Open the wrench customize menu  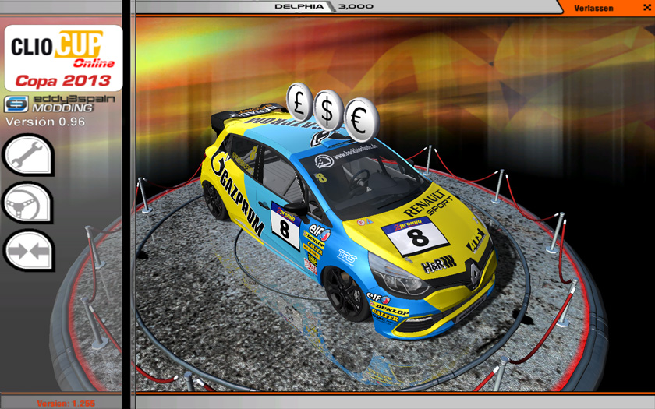click(27, 155)
